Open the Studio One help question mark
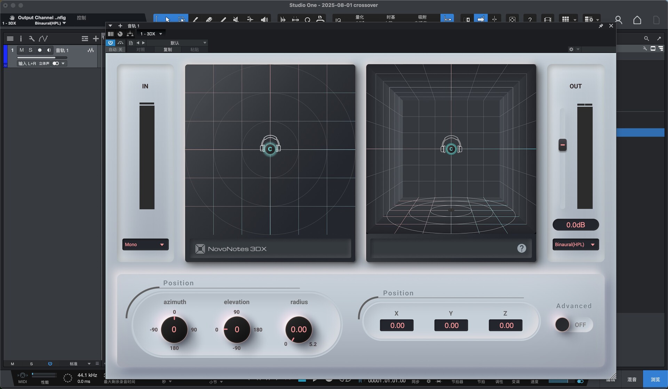 click(x=530, y=20)
